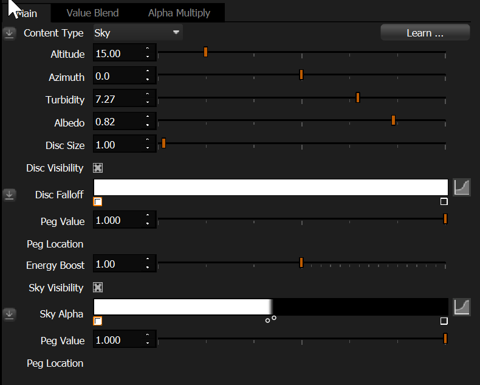Click the Altitude value stepper arrows
Screen dimensions: 480x385
pos(148,54)
